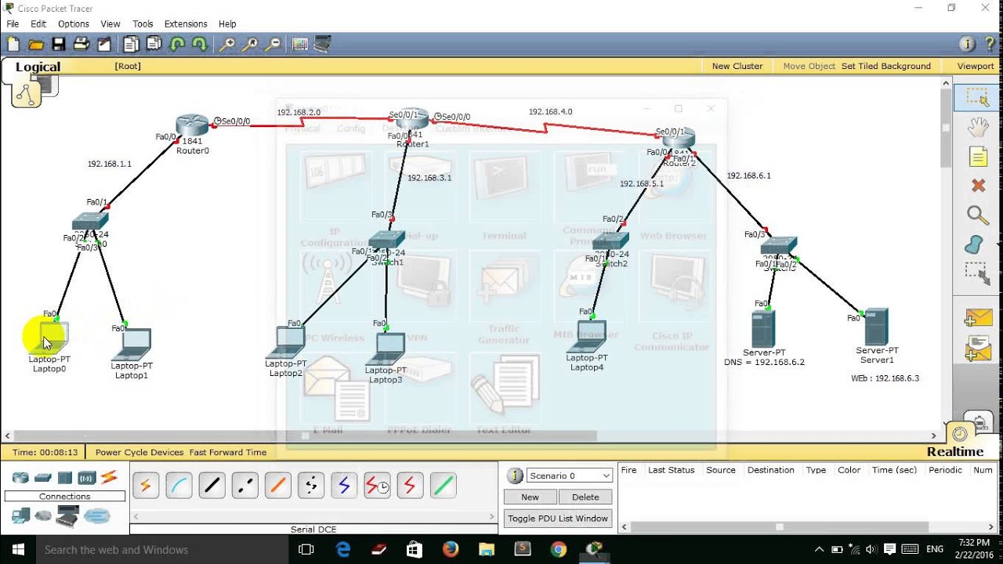Switch to the Realtime mode tab
Screen dimensions: 1003x564
955,452
